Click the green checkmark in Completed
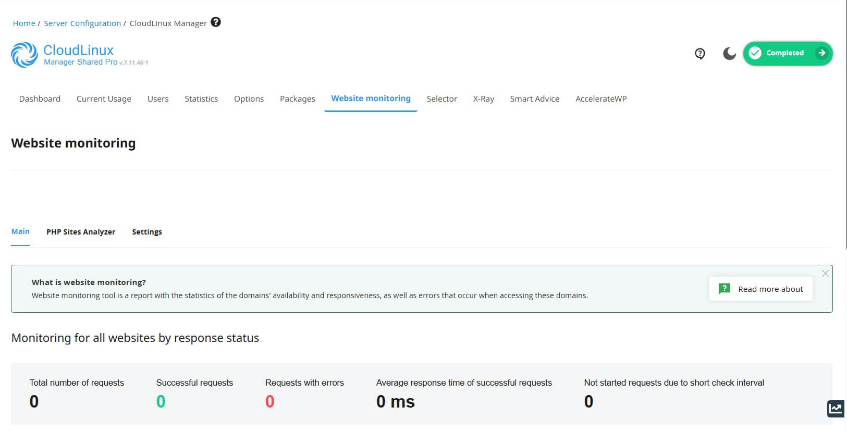 [755, 53]
